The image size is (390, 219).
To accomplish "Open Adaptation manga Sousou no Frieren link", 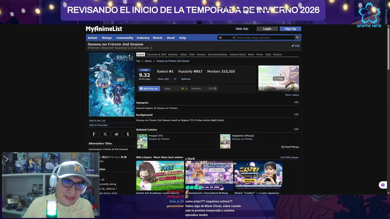I will click(242, 139).
